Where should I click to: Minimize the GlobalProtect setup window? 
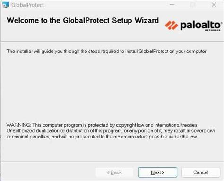[x=172, y=5]
